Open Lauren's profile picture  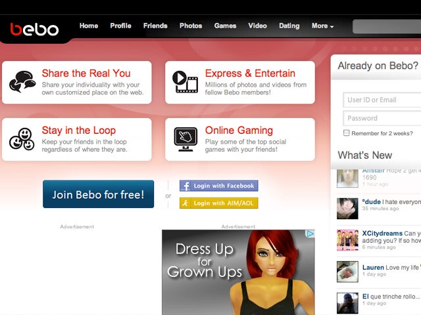(x=347, y=272)
